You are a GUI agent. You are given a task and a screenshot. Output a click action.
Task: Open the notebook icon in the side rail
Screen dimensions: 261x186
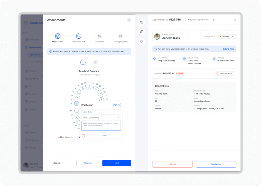tap(142, 32)
